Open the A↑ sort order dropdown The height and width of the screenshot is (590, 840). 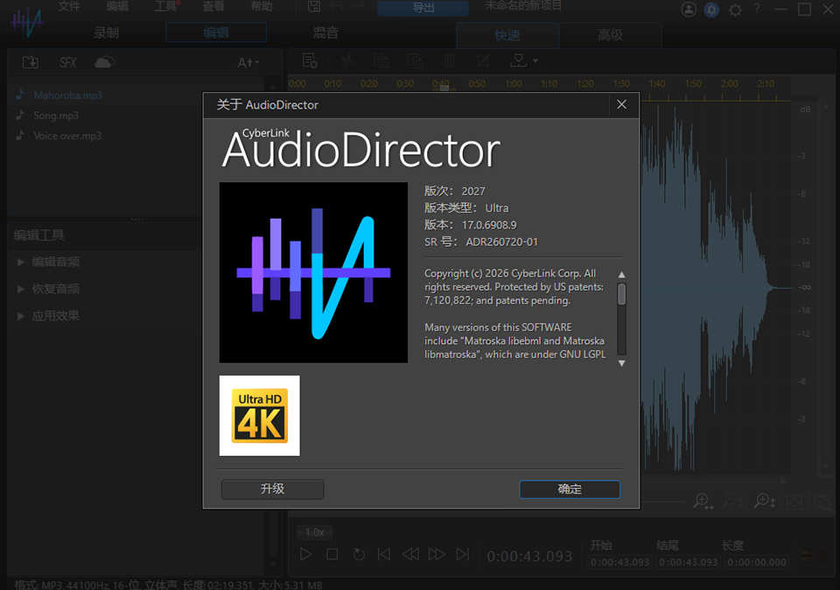click(248, 63)
